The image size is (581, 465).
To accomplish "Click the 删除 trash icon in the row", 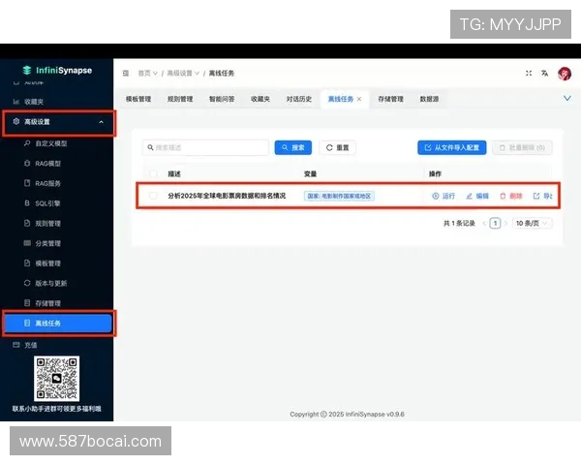I will [x=503, y=196].
